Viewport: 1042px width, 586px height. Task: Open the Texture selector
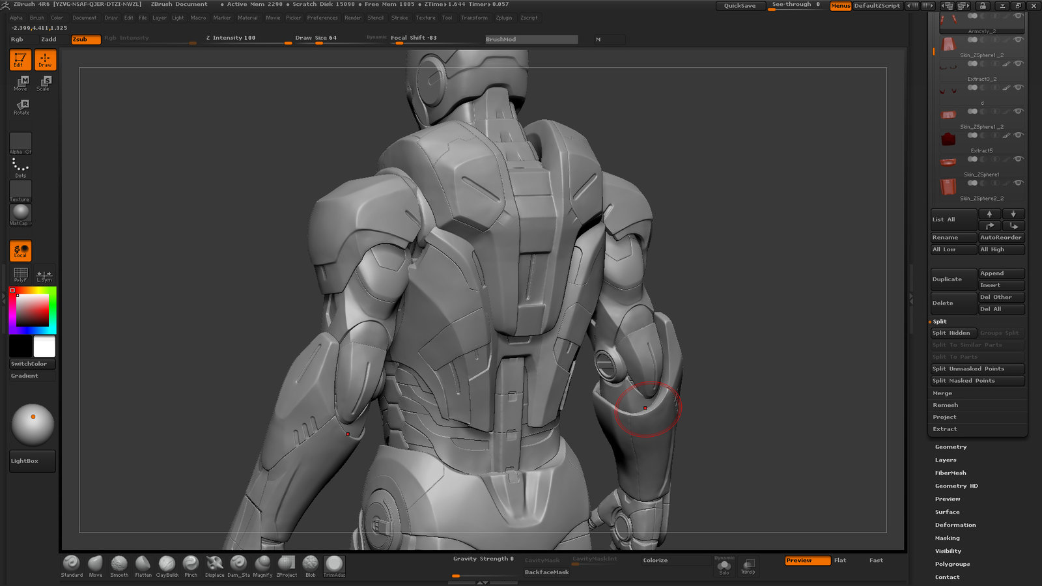(x=20, y=191)
